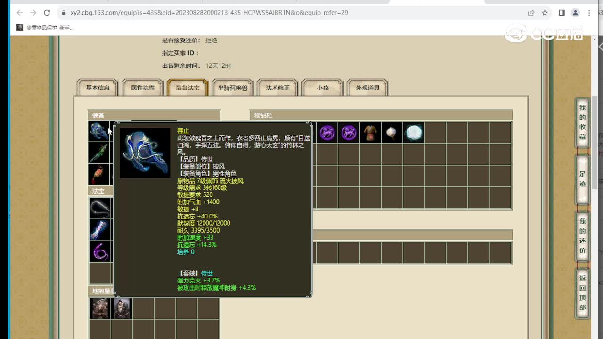Screen dimensions: 603x339
Task: Select the brown robe inventory item
Action: pos(371,133)
